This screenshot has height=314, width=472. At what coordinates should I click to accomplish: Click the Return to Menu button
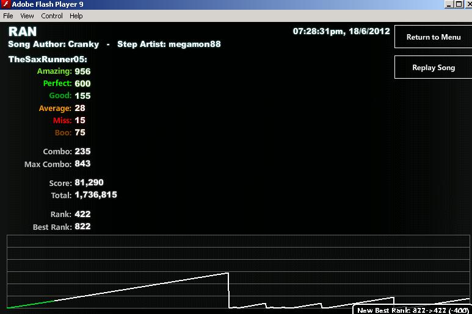tap(434, 37)
